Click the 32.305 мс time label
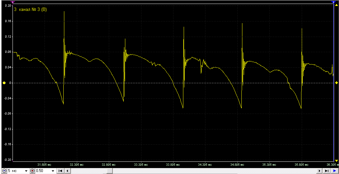The width and height of the screenshot is (339, 174). coord(77,165)
